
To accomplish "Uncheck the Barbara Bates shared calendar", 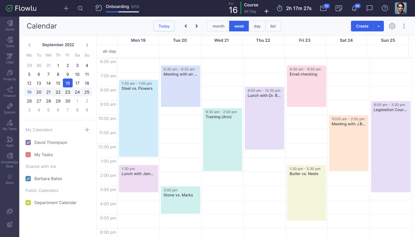I will (28, 179).
